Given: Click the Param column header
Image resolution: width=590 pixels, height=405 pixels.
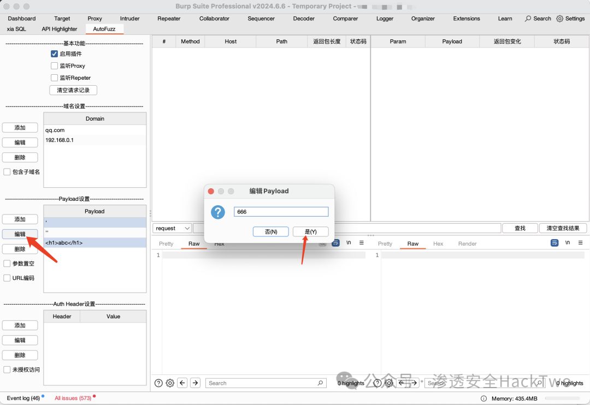Looking at the screenshot, I should (398, 41).
